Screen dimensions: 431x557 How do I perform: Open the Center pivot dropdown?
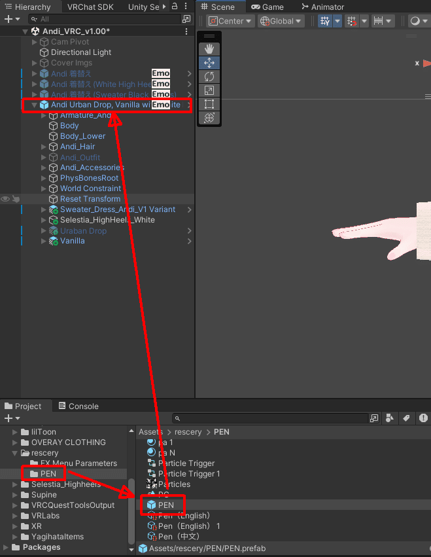coord(230,22)
